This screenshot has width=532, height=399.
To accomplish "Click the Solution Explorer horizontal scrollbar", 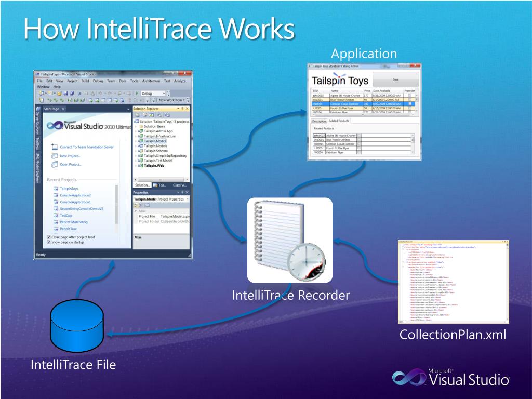I will 161,179.
